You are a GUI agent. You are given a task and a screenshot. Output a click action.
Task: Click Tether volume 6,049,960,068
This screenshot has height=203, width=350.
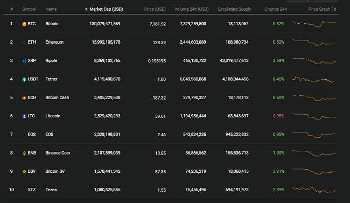click(x=193, y=79)
